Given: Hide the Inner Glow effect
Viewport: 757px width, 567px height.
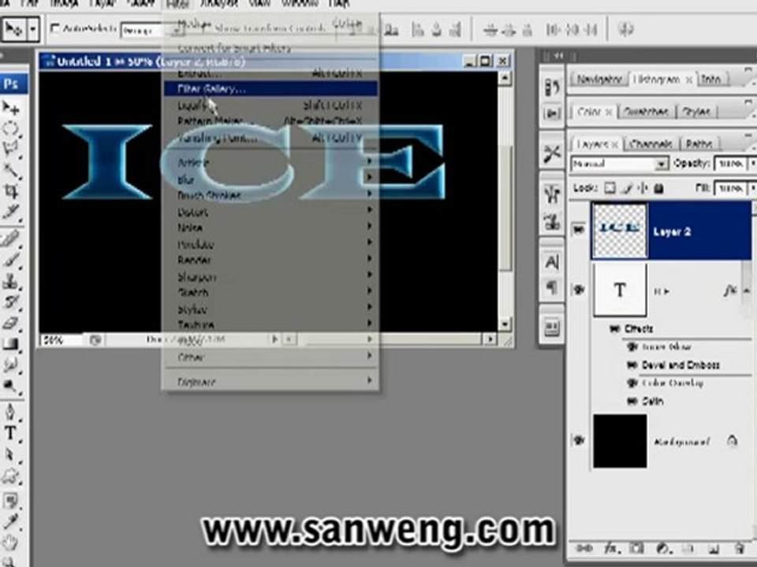Looking at the screenshot, I should (632, 346).
